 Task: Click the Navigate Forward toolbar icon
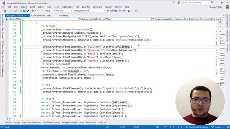(x=10, y=11)
